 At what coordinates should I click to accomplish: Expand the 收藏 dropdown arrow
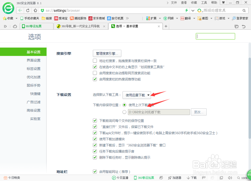pos(17,18)
